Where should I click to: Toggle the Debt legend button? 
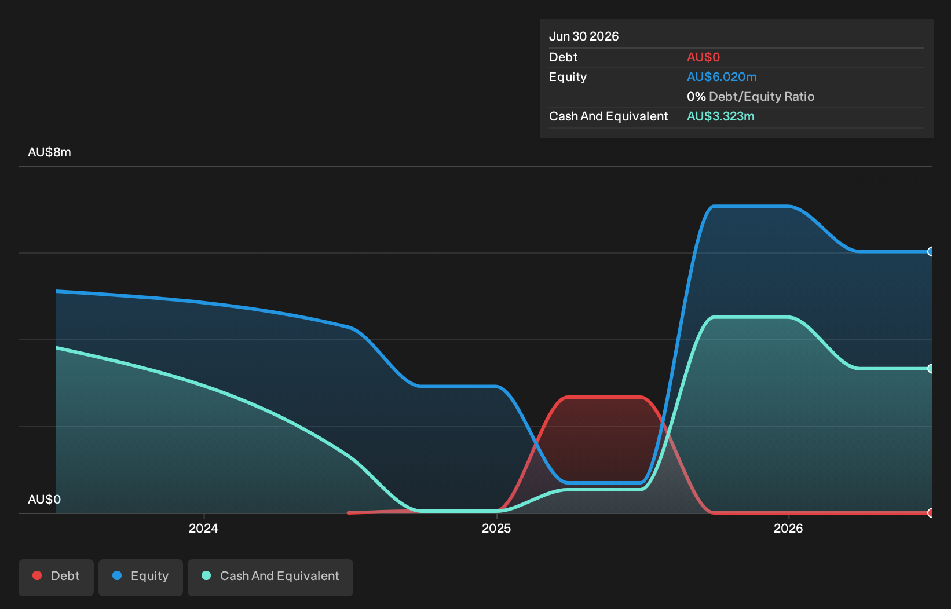pyautogui.click(x=56, y=577)
